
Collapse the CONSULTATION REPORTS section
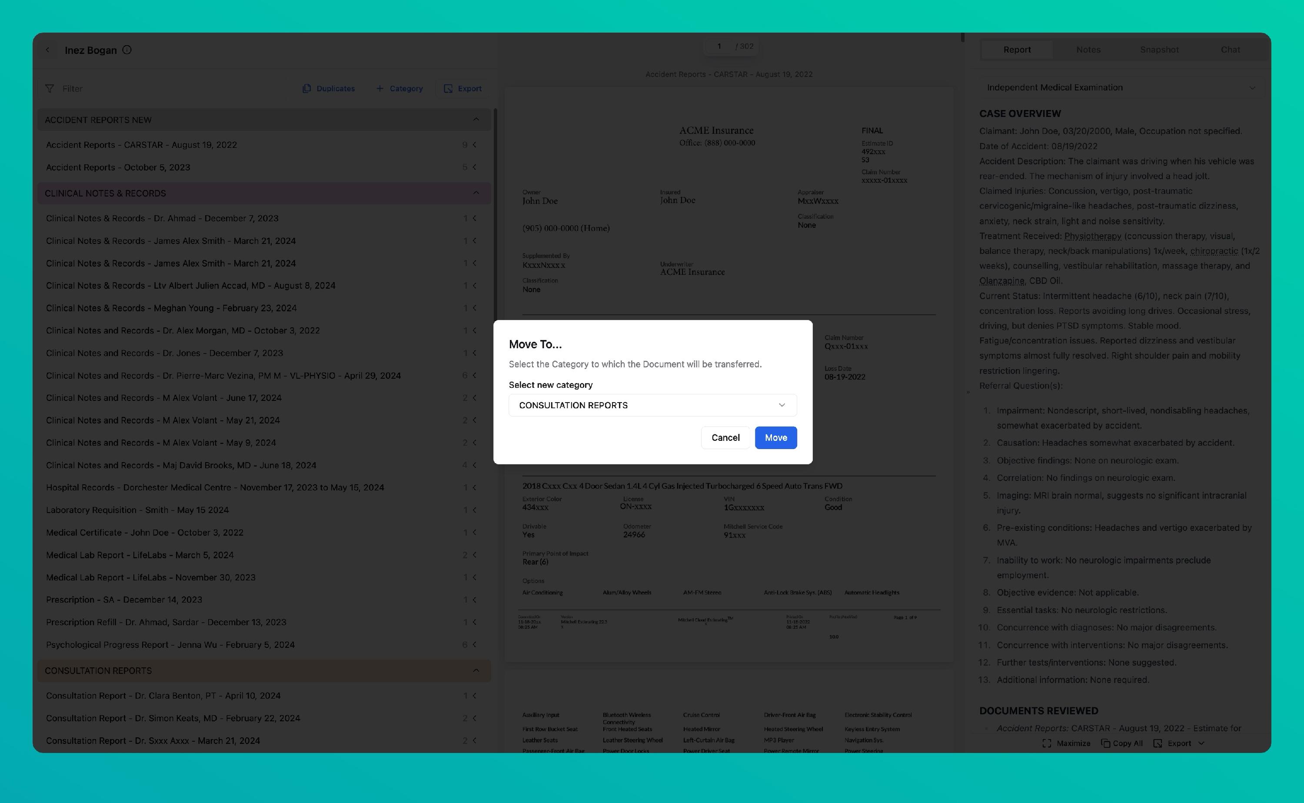[x=476, y=670]
